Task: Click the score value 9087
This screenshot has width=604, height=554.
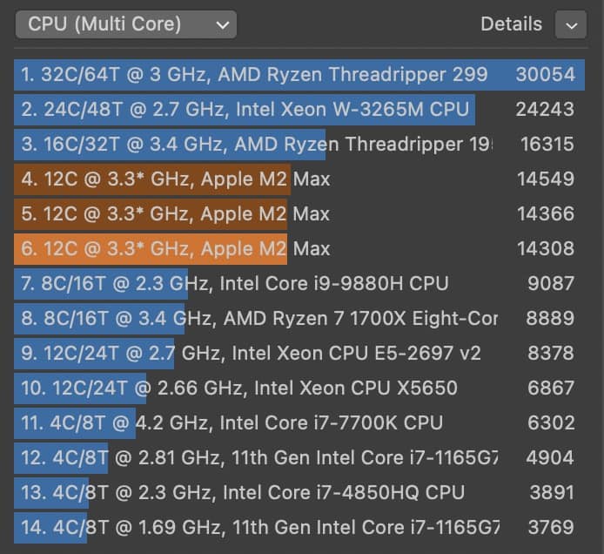Action: [x=551, y=284]
